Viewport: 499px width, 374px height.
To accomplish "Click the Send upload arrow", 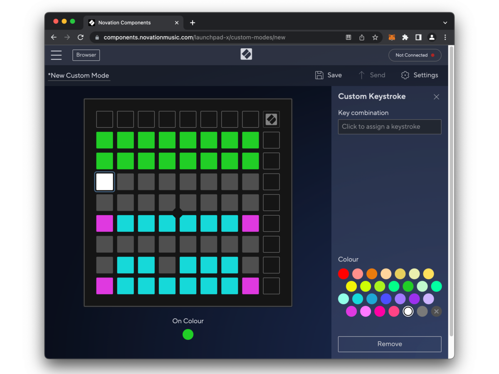I will pos(361,75).
